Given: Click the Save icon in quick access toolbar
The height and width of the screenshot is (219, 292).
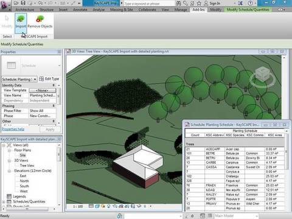Looking at the screenshot, I should (23, 3).
